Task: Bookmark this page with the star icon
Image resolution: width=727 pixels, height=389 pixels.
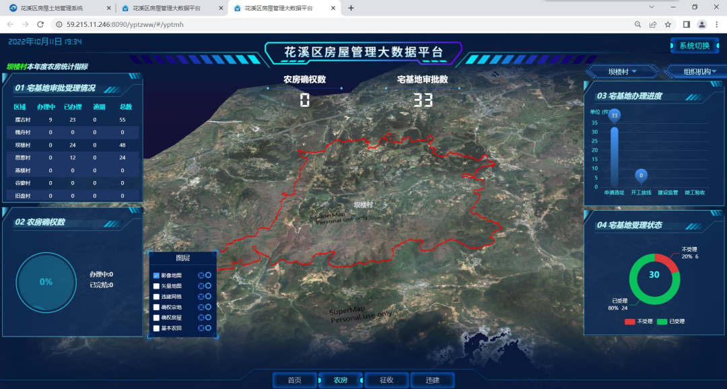Action: click(668, 24)
